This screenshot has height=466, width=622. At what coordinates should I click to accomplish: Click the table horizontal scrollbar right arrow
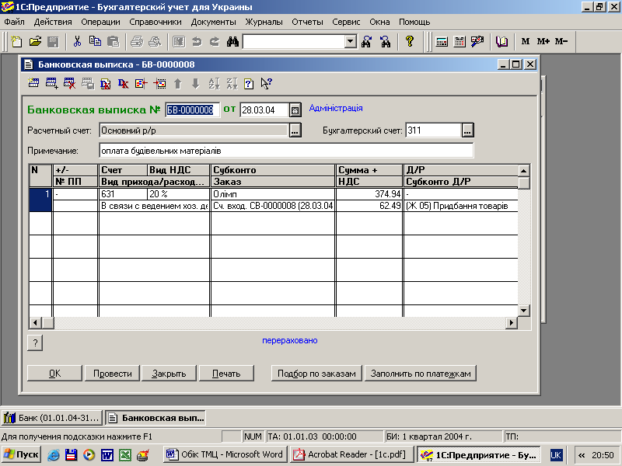[x=512, y=323]
